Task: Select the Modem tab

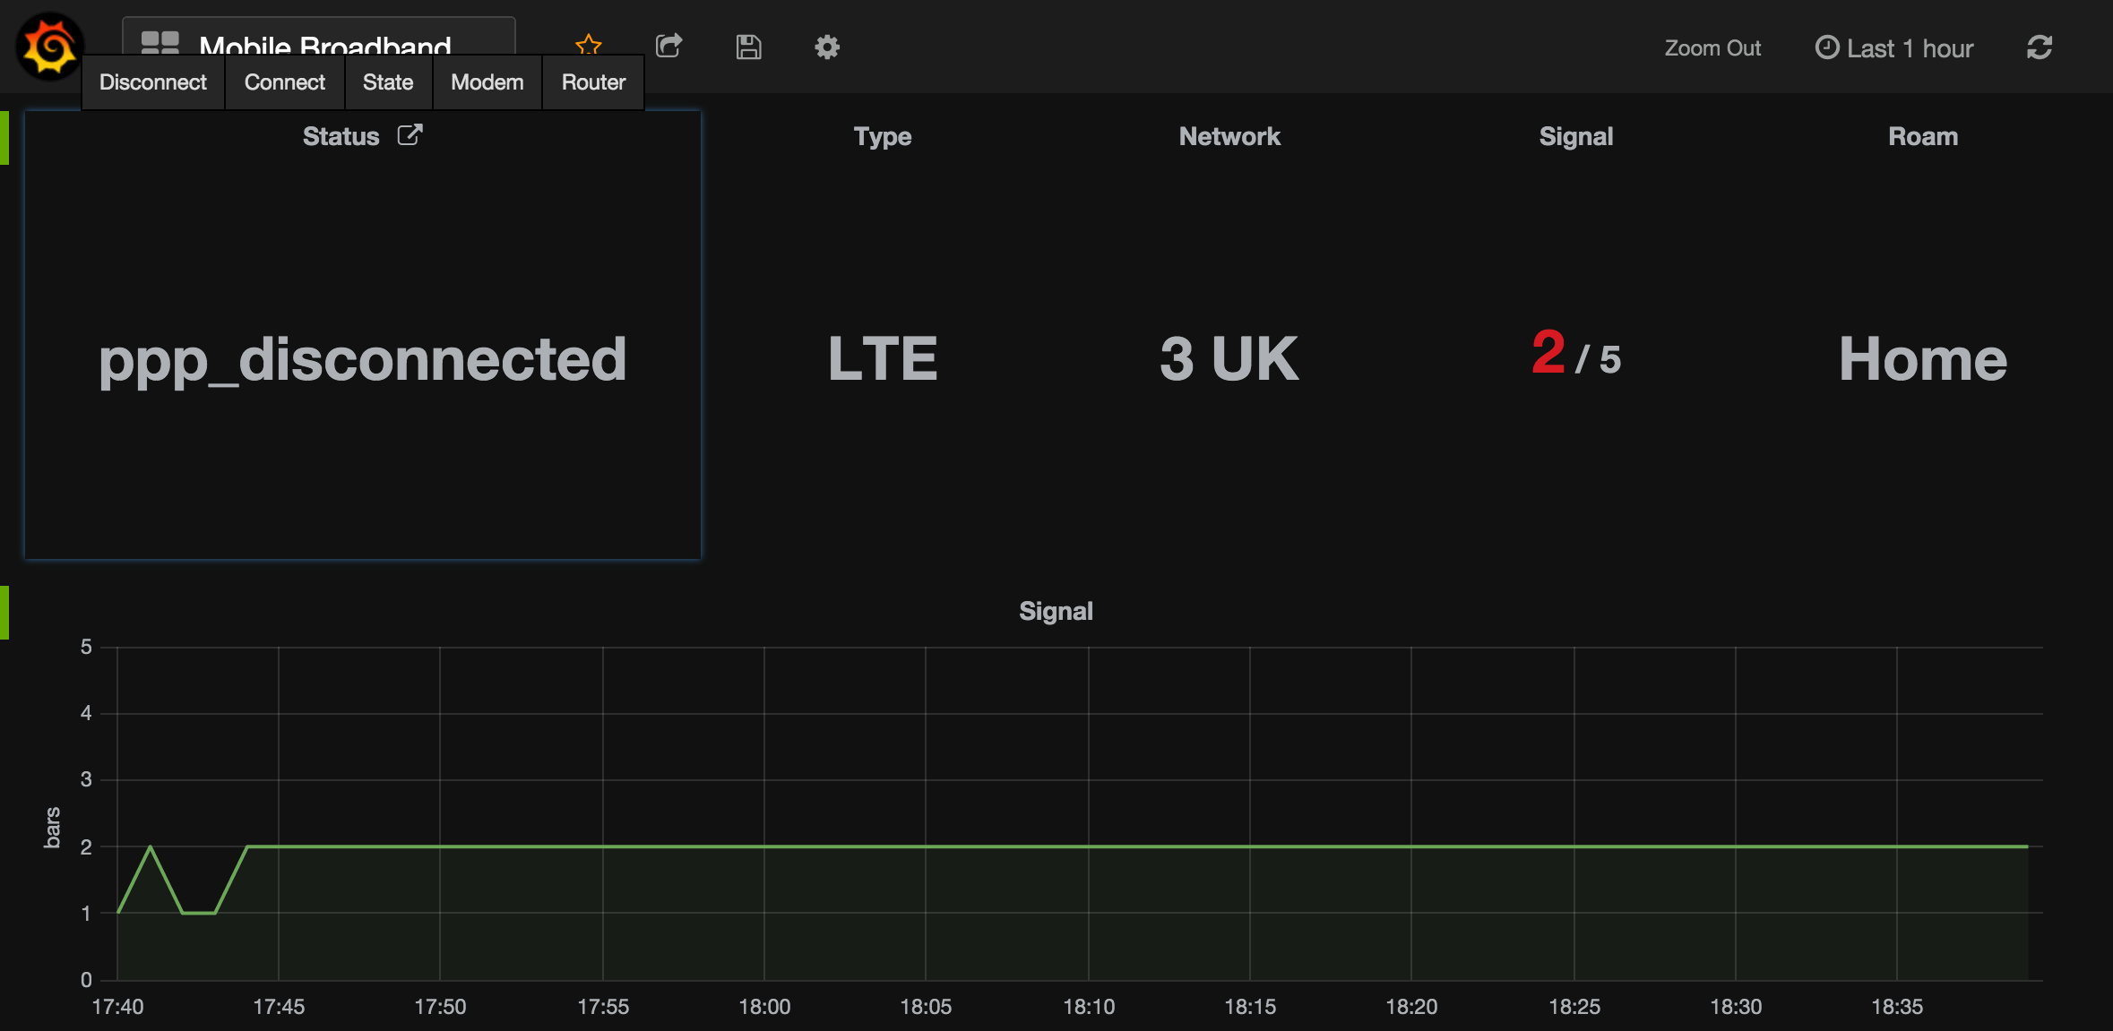Action: (487, 82)
